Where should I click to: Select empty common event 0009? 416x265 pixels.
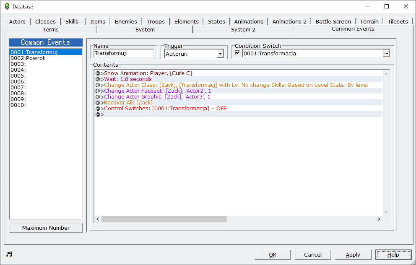click(46, 99)
